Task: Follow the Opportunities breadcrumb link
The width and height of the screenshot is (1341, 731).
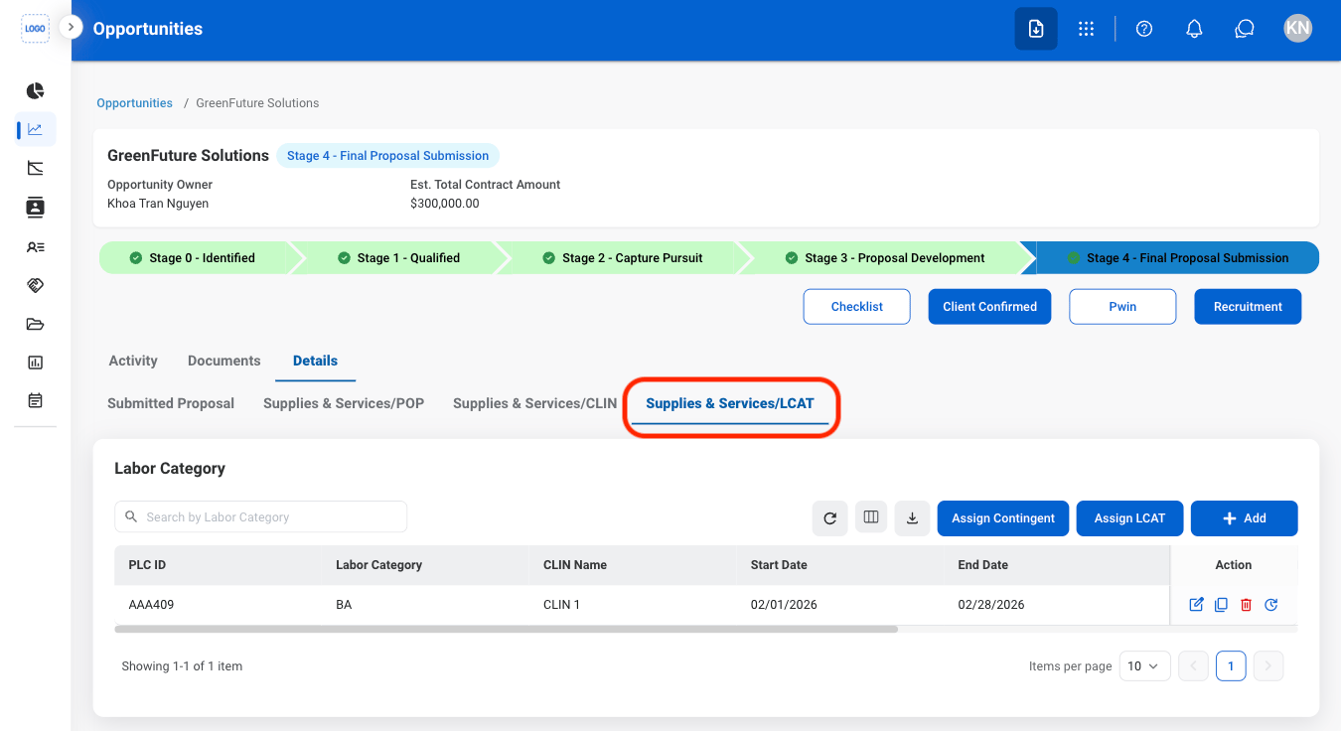Action: pyautogui.click(x=134, y=103)
